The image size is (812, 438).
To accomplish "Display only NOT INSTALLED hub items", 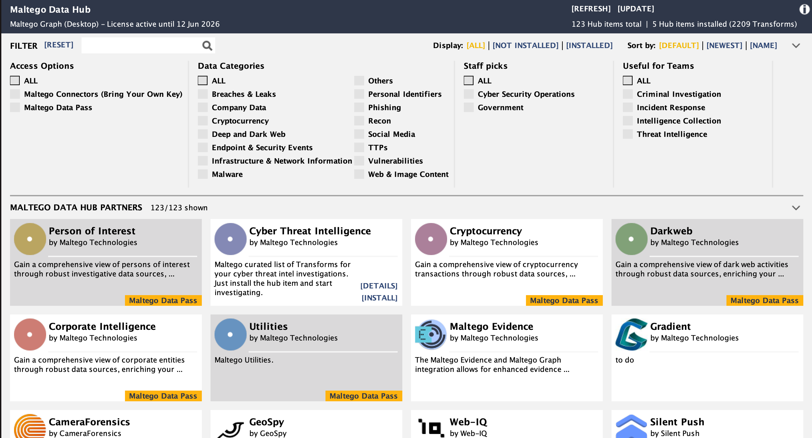I will pos(525,45).
